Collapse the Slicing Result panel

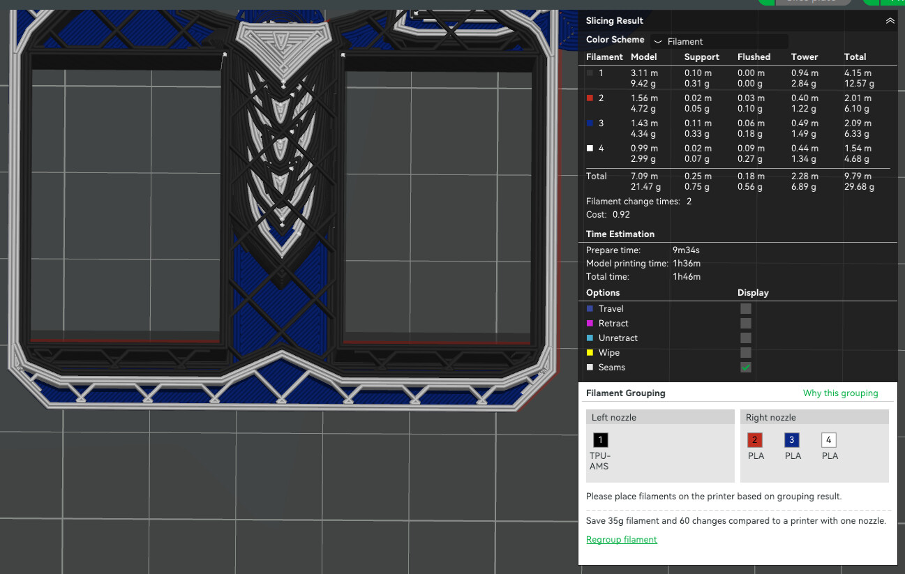(890, 21)
